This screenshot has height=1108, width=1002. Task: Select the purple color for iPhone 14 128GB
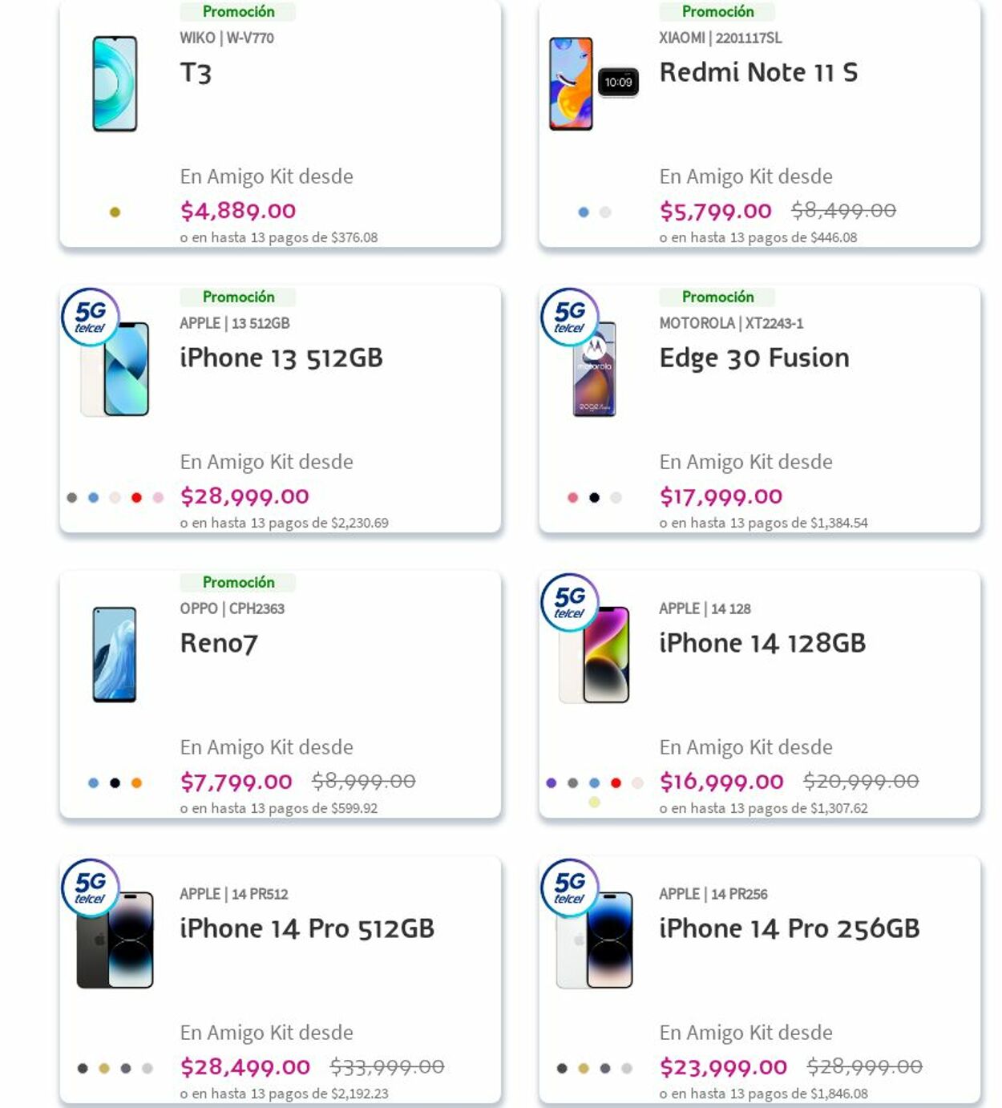click(551, 783)
